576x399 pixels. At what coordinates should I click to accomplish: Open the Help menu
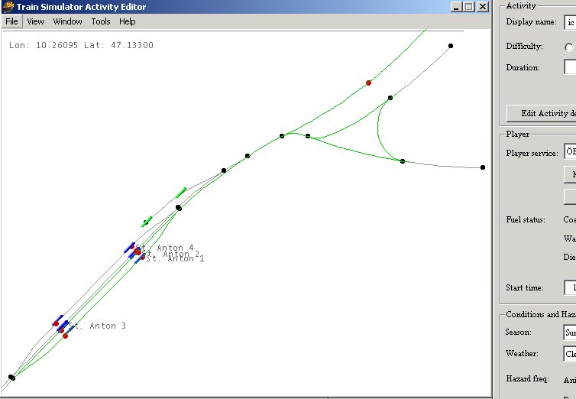coord(127,21)
